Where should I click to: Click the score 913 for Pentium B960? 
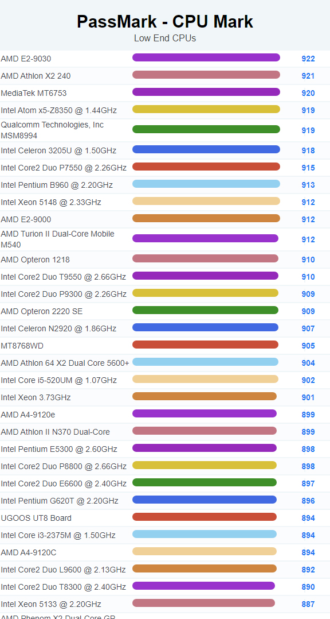[308, 185]
